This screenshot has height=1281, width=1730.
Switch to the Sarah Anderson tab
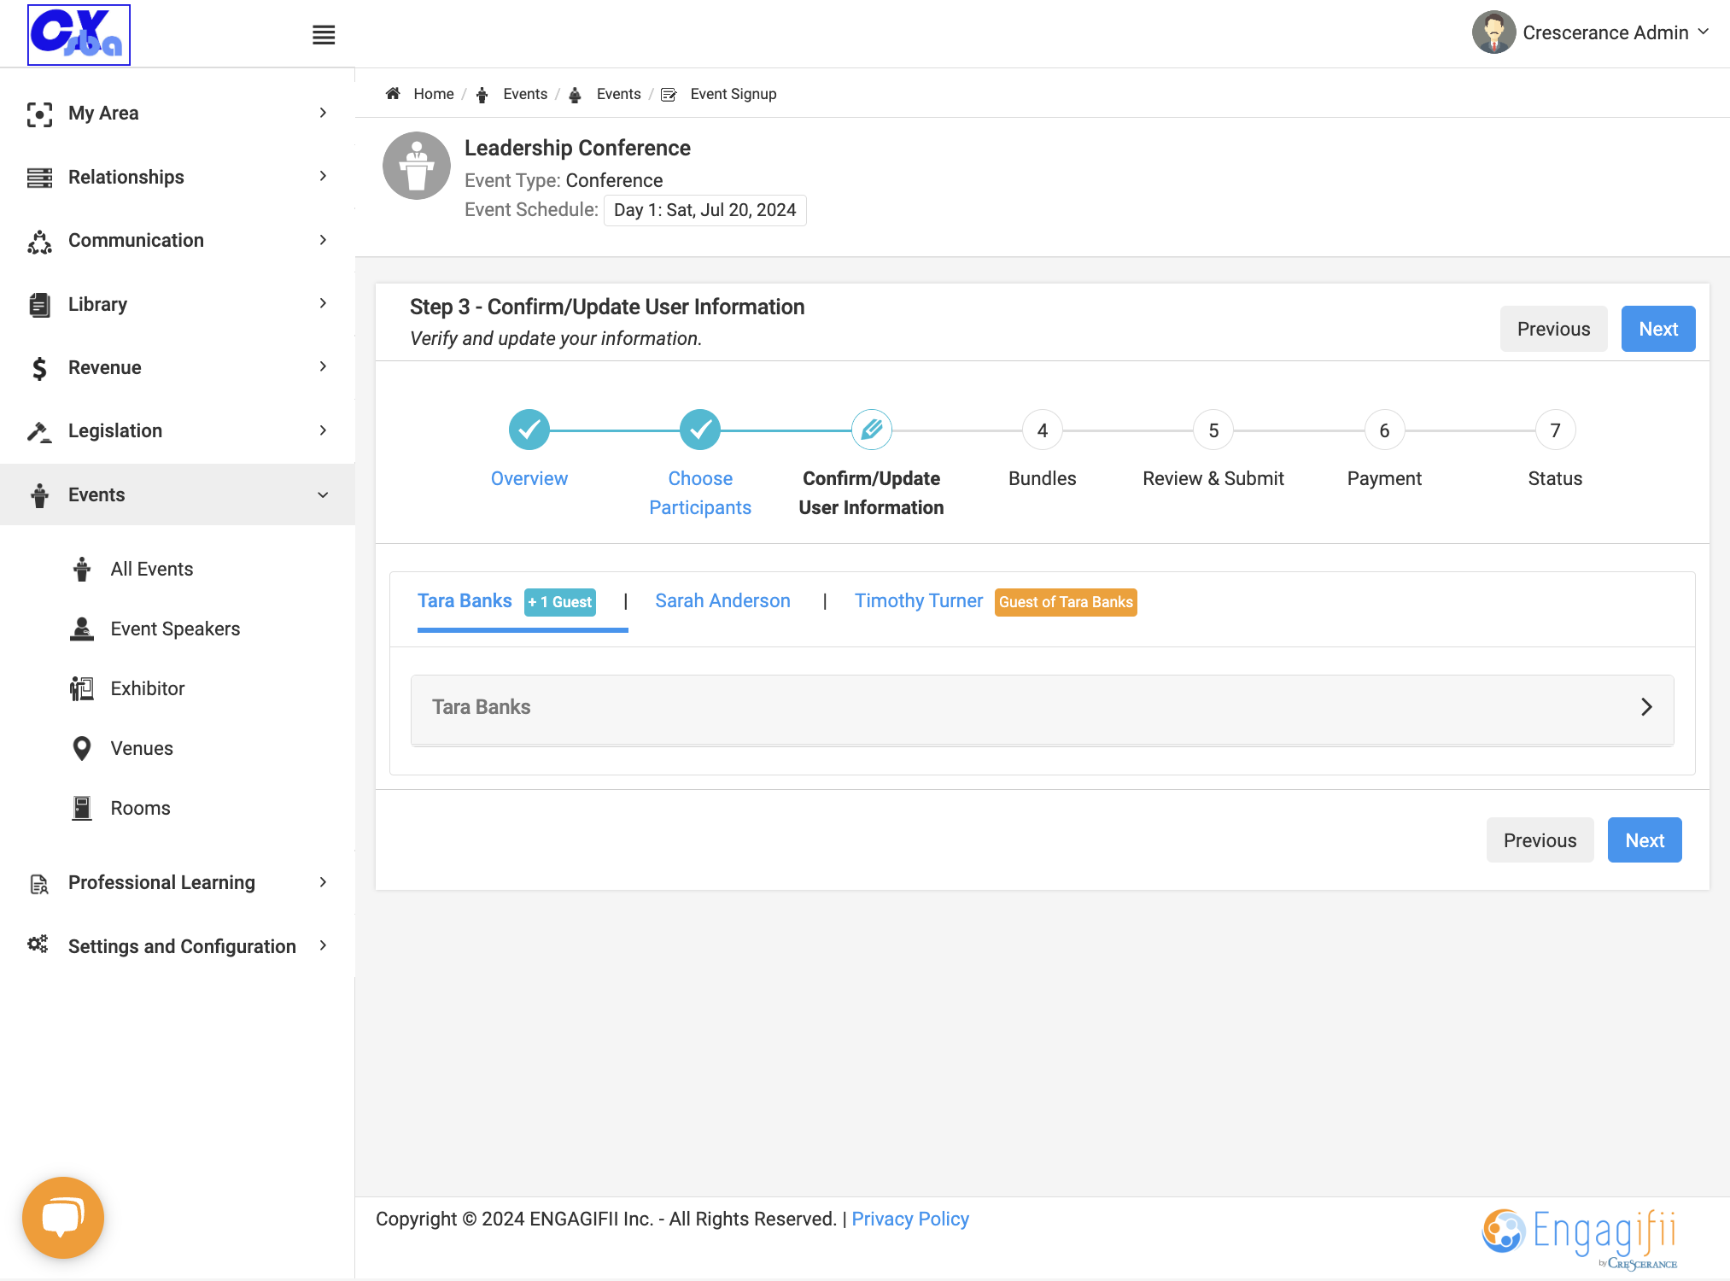click(x=722, y=601)
